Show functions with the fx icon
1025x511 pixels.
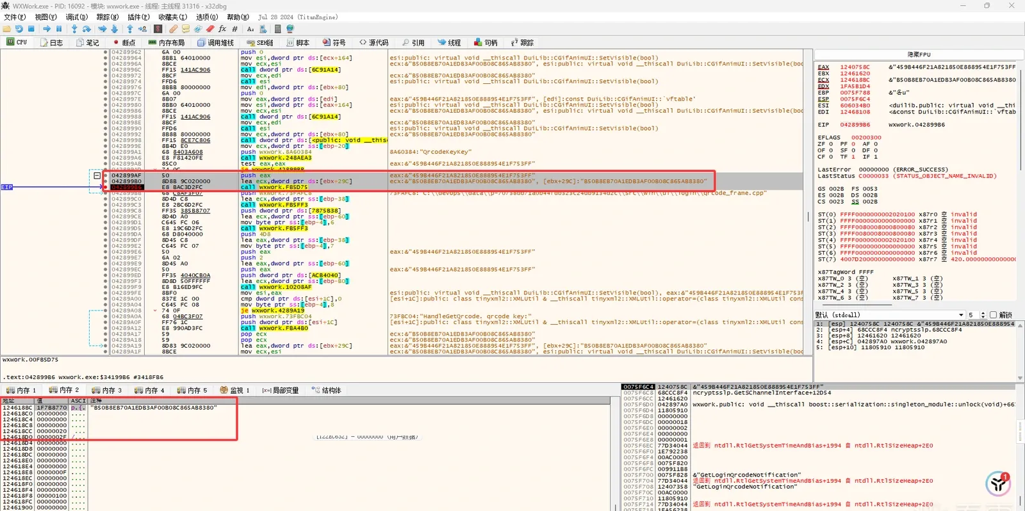(x=222, y=29)
